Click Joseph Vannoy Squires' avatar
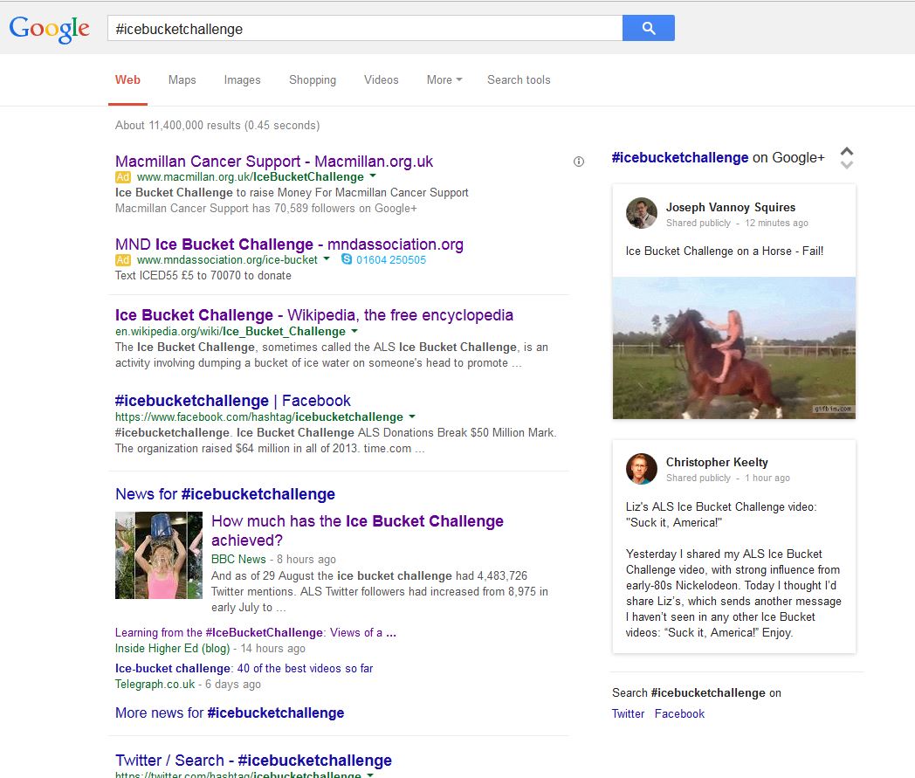Image resolution: width=915 pixels, height=778 pixels. coord(642,213)
